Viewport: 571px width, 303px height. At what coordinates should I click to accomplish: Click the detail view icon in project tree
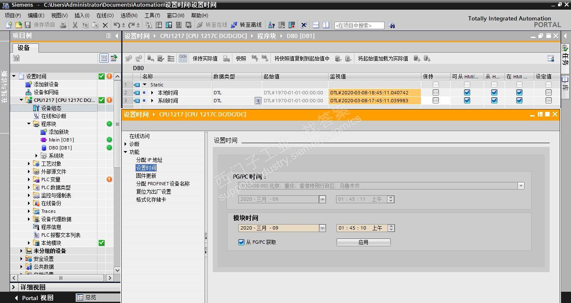point(104,58)
